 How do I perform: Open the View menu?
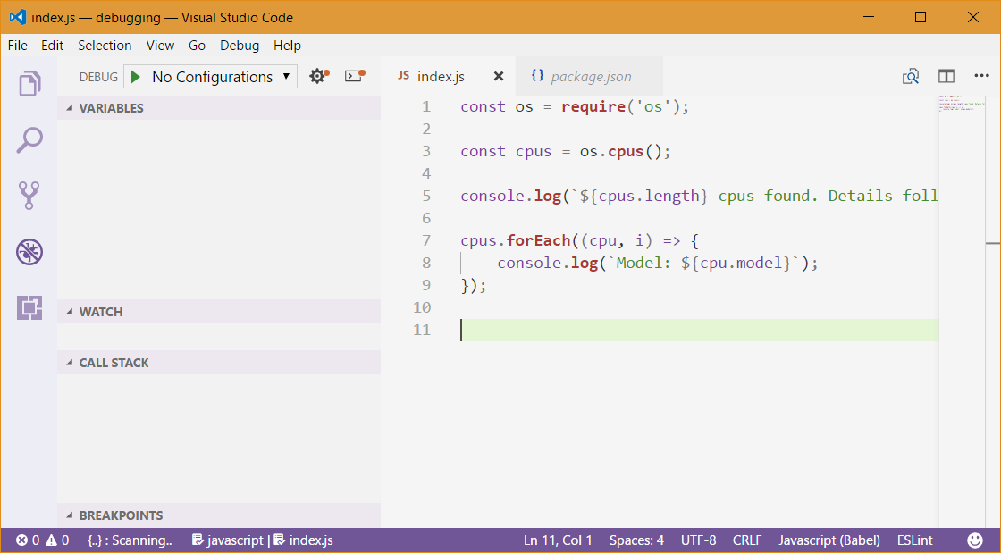(x=160, y=46)
